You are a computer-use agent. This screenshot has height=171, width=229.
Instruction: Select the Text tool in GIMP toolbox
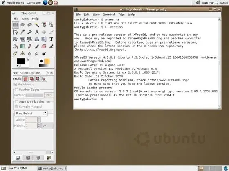coord(51,39)
